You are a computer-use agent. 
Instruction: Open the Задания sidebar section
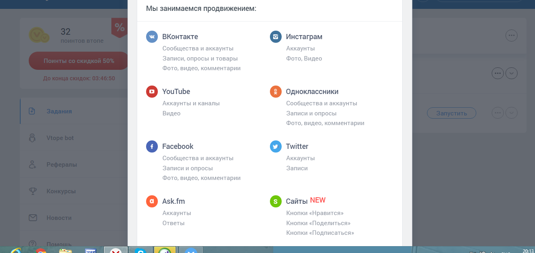[x=74, y=111]
